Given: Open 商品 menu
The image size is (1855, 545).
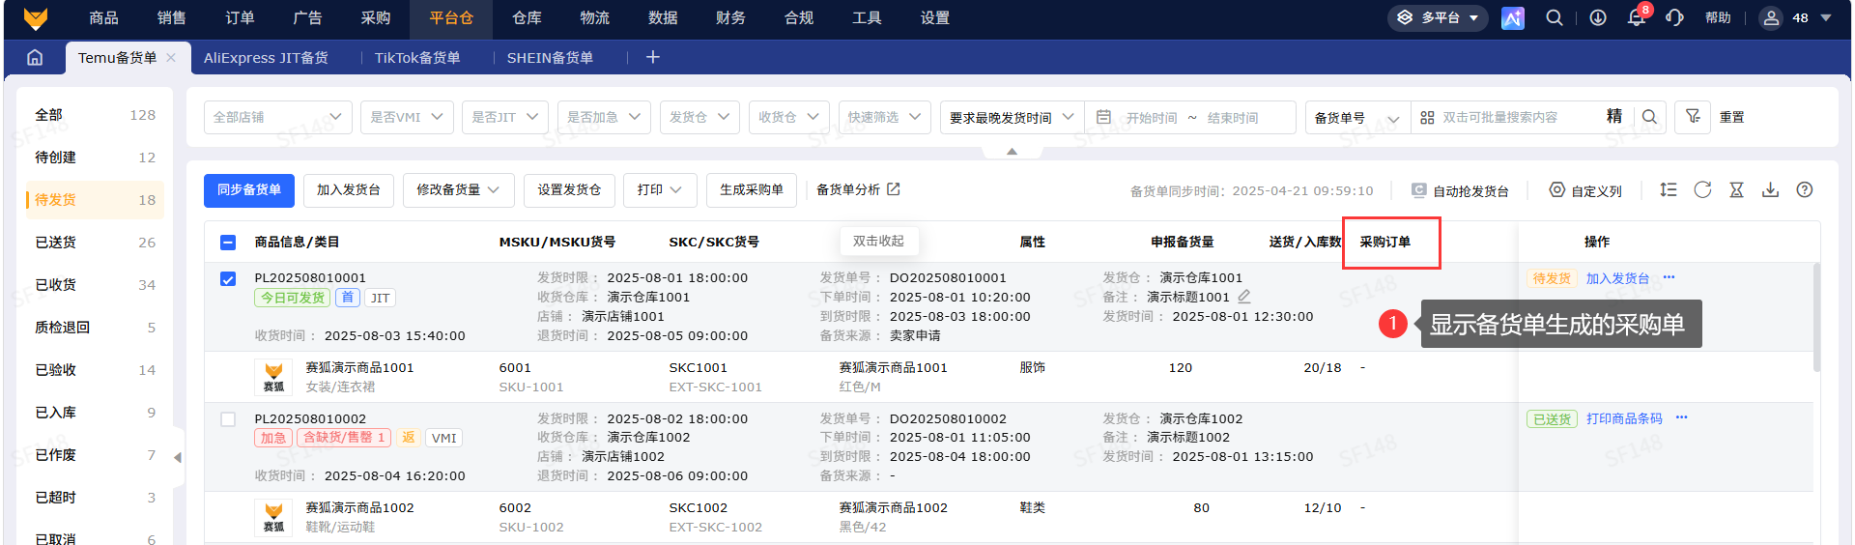Looking at the screenshot, I should (103, 18).
